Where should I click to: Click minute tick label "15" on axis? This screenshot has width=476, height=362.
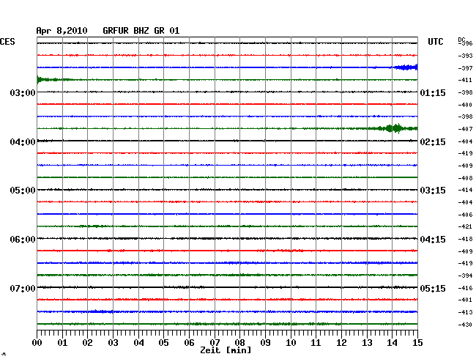pos(417,342)
